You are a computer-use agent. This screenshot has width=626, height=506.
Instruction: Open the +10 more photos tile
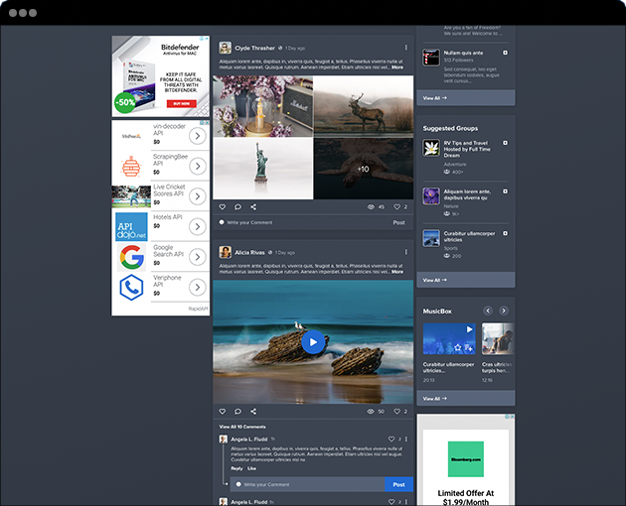click(364, 169)
